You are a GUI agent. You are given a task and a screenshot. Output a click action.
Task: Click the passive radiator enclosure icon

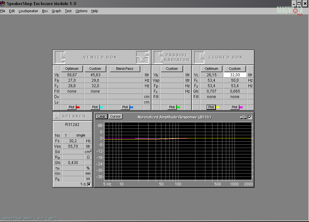pos(158,57)
